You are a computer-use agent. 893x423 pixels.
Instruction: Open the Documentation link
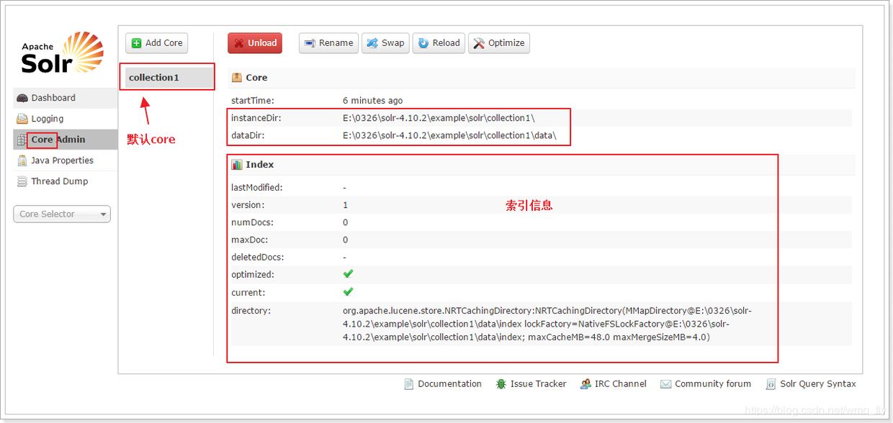click(x=443, y=384)
